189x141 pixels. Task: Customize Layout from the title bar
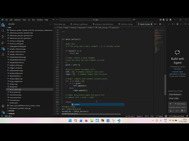pos(161,20)
